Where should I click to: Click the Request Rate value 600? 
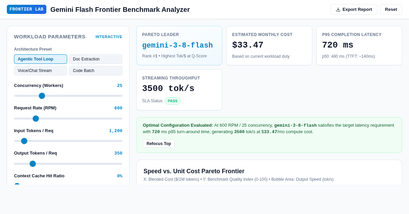point(118,108)
